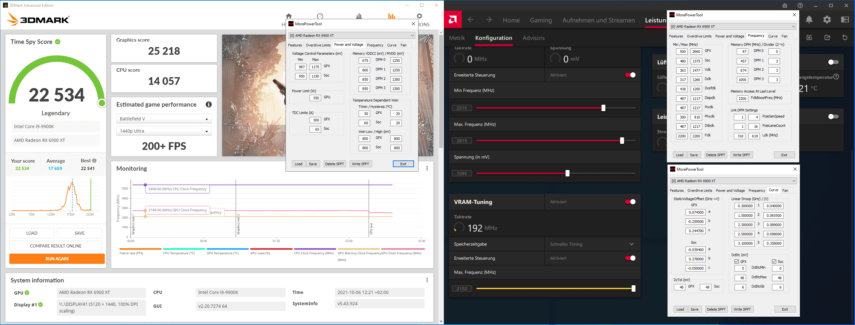Click 3DMark SAVE result button
The image size is (855, 325).
pos(79,233)
